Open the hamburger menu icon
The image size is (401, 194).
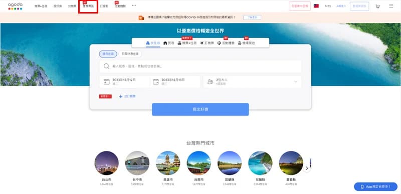391,6
